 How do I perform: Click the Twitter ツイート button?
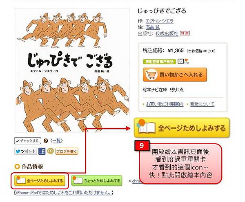pyautogui.click(x=26, y=151)
